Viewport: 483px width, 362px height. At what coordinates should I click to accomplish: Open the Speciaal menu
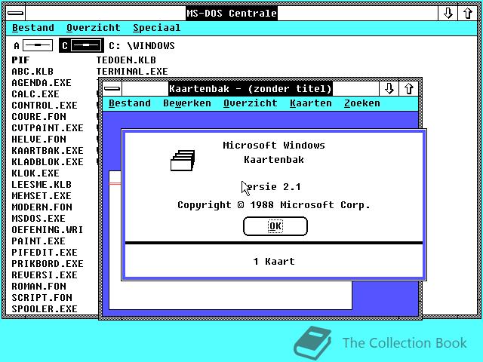[156, 28]
